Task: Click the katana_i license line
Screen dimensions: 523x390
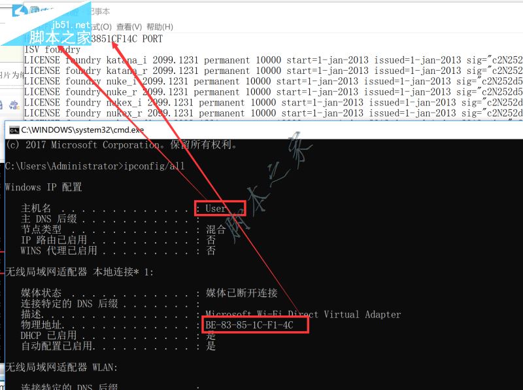Action: click(x=273, y=60)
